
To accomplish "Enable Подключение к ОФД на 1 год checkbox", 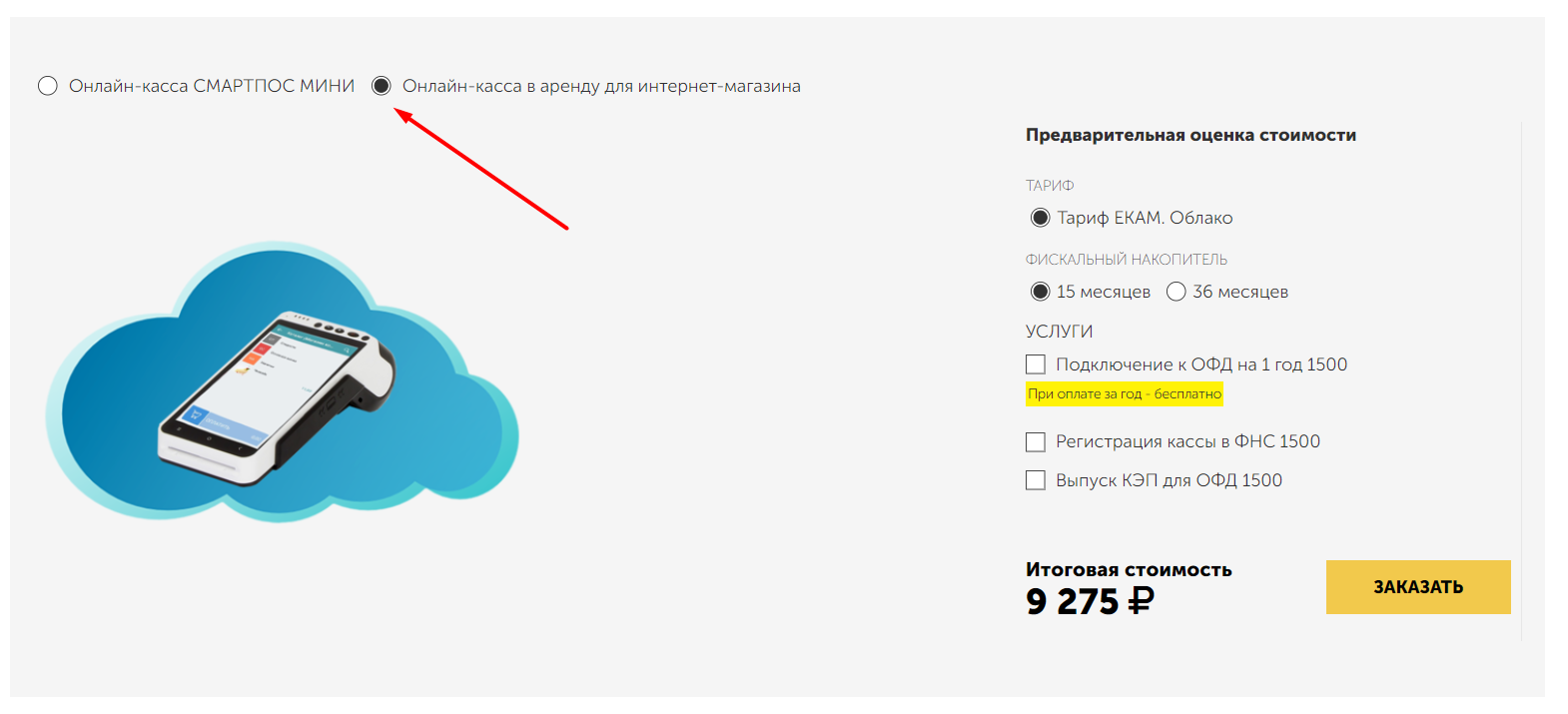I will tap(1036, 364).
